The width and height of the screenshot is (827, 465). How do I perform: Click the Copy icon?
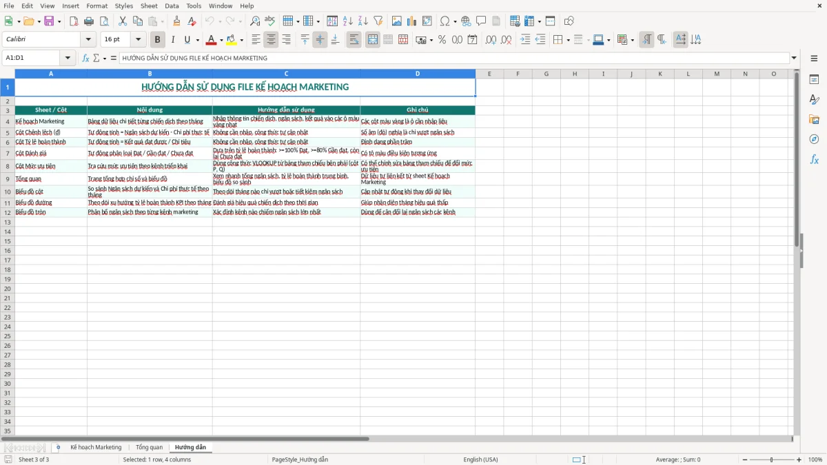click(137, 21)
